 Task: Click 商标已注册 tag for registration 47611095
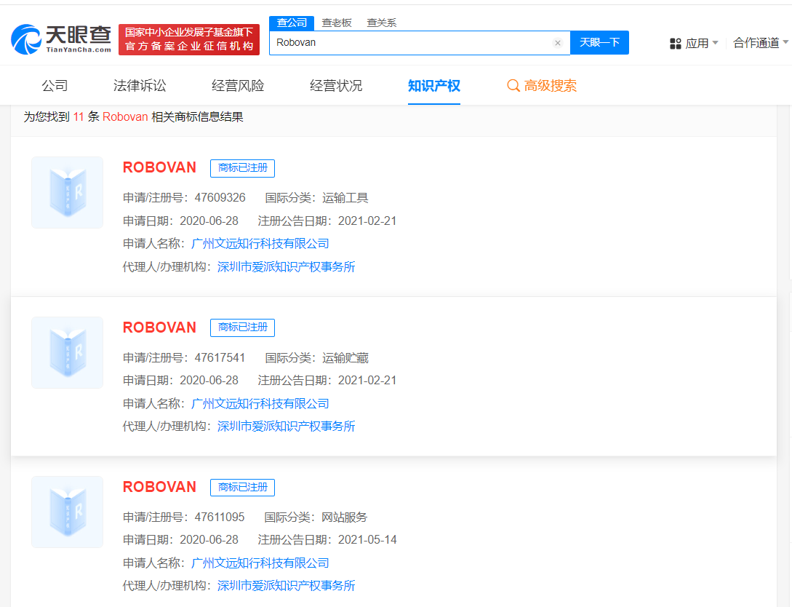tap(242, 487)
